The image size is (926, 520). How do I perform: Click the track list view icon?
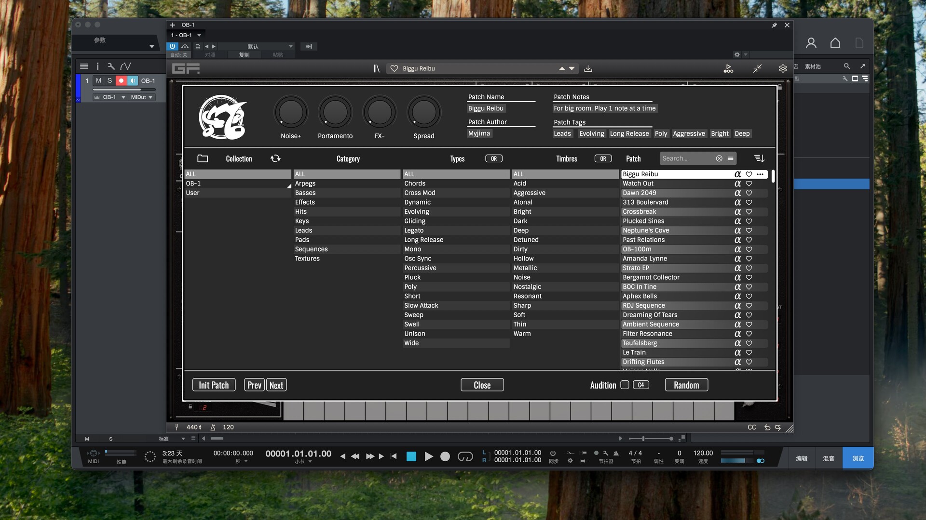click(x=84, y=66)
